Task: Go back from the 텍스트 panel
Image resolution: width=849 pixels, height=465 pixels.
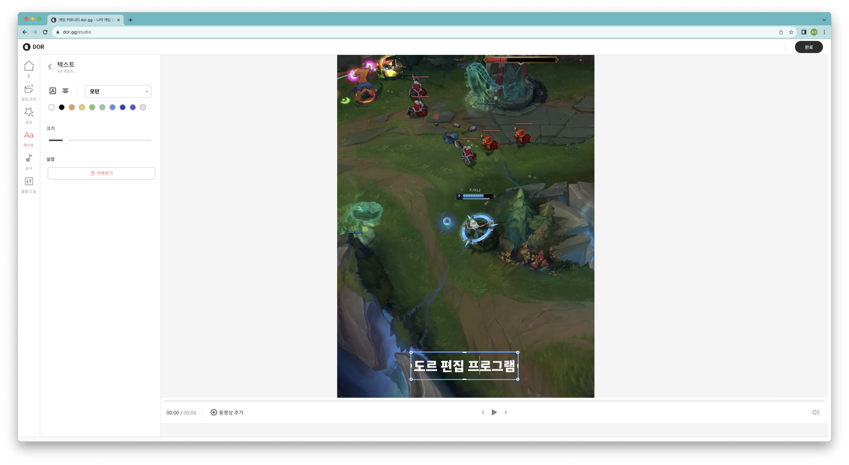Action: tap(50, 66)
